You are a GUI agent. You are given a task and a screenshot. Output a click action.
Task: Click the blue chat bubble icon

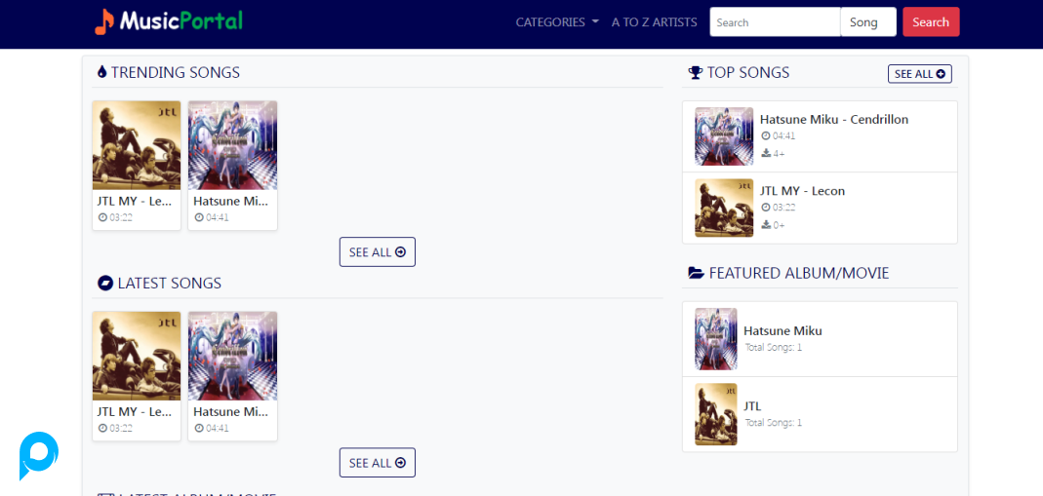38,455
